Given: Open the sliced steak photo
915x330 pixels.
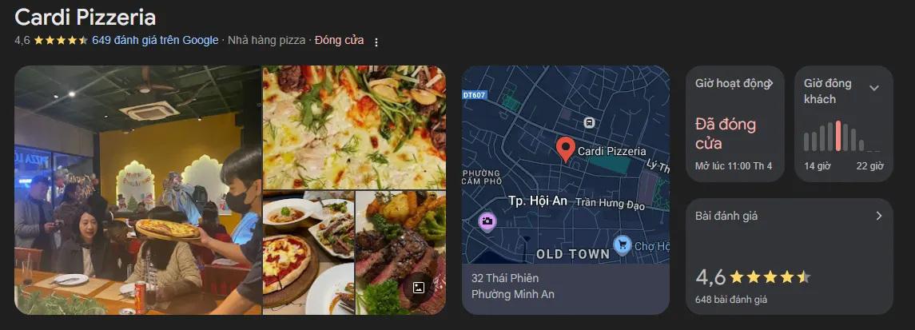Looking at the screenshot, I should [401, 252].
